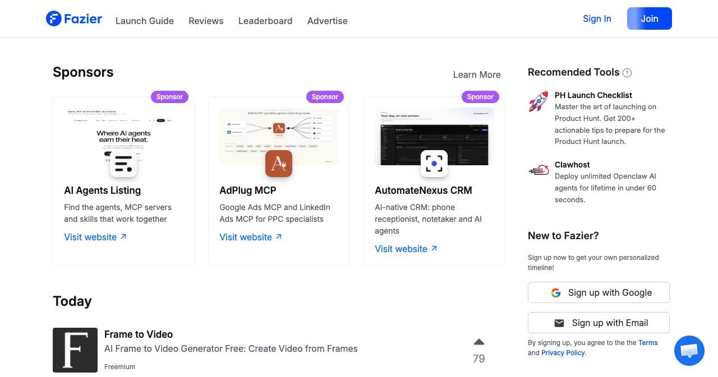Viewport: 718px width, 377px height.
Task: Click the help icon beside Recomended Tools
Action: (x=627, y=73)
